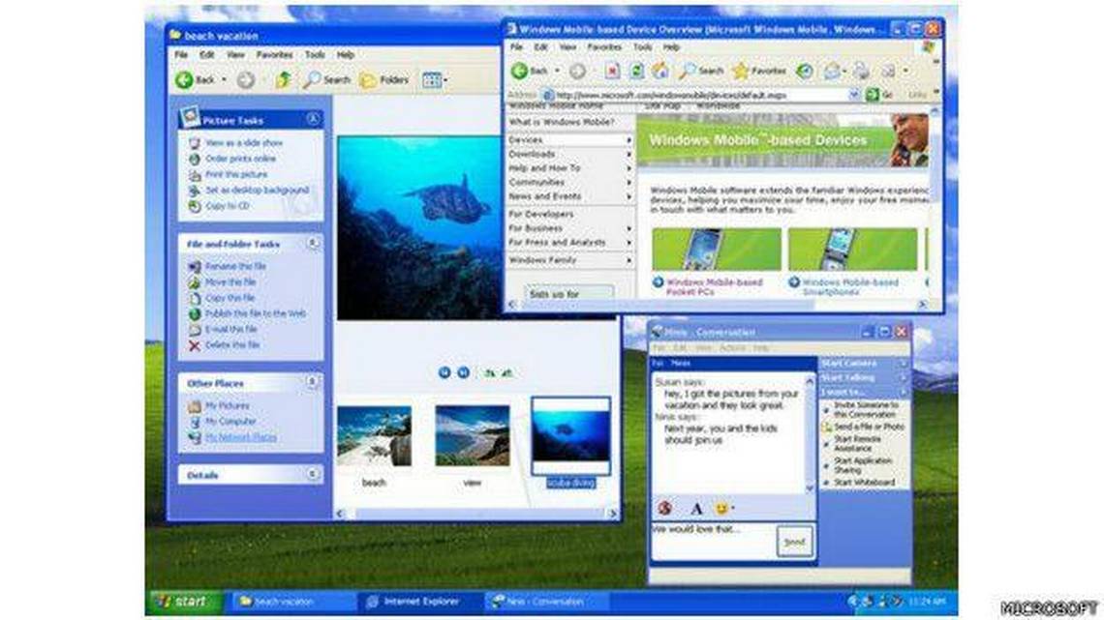Open the emoticon picker in conversation window
Image resolution: width=1104 pixels, height=620 pixels.
(721, 508)
